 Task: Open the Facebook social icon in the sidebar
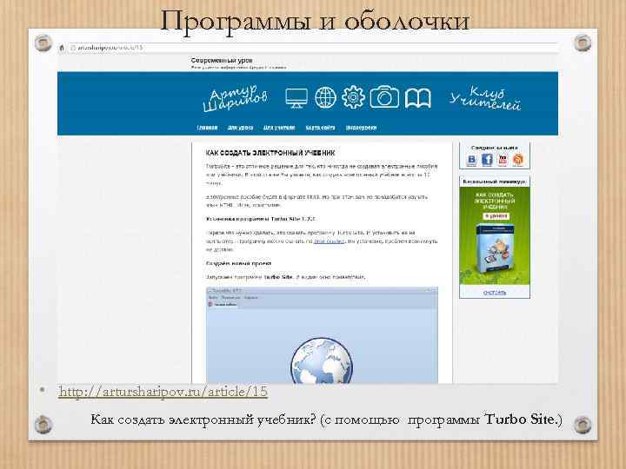(x=487, y=160)
